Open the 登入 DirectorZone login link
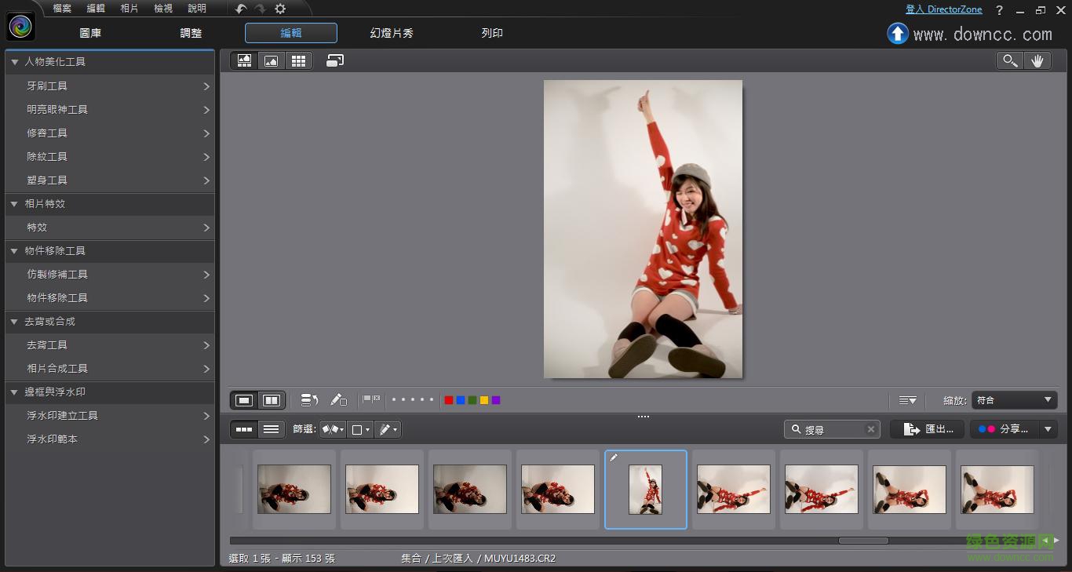1072x572 pixels. point(944,9)
